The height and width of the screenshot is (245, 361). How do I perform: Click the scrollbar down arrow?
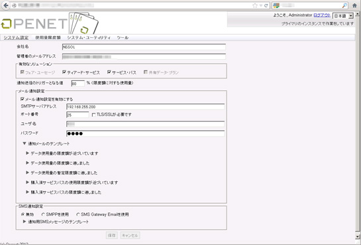[358, 236]
